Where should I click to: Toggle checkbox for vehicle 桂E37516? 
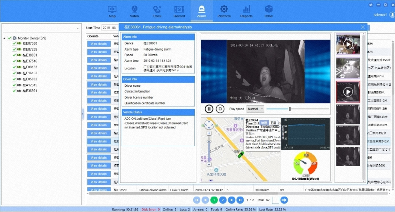14,61
